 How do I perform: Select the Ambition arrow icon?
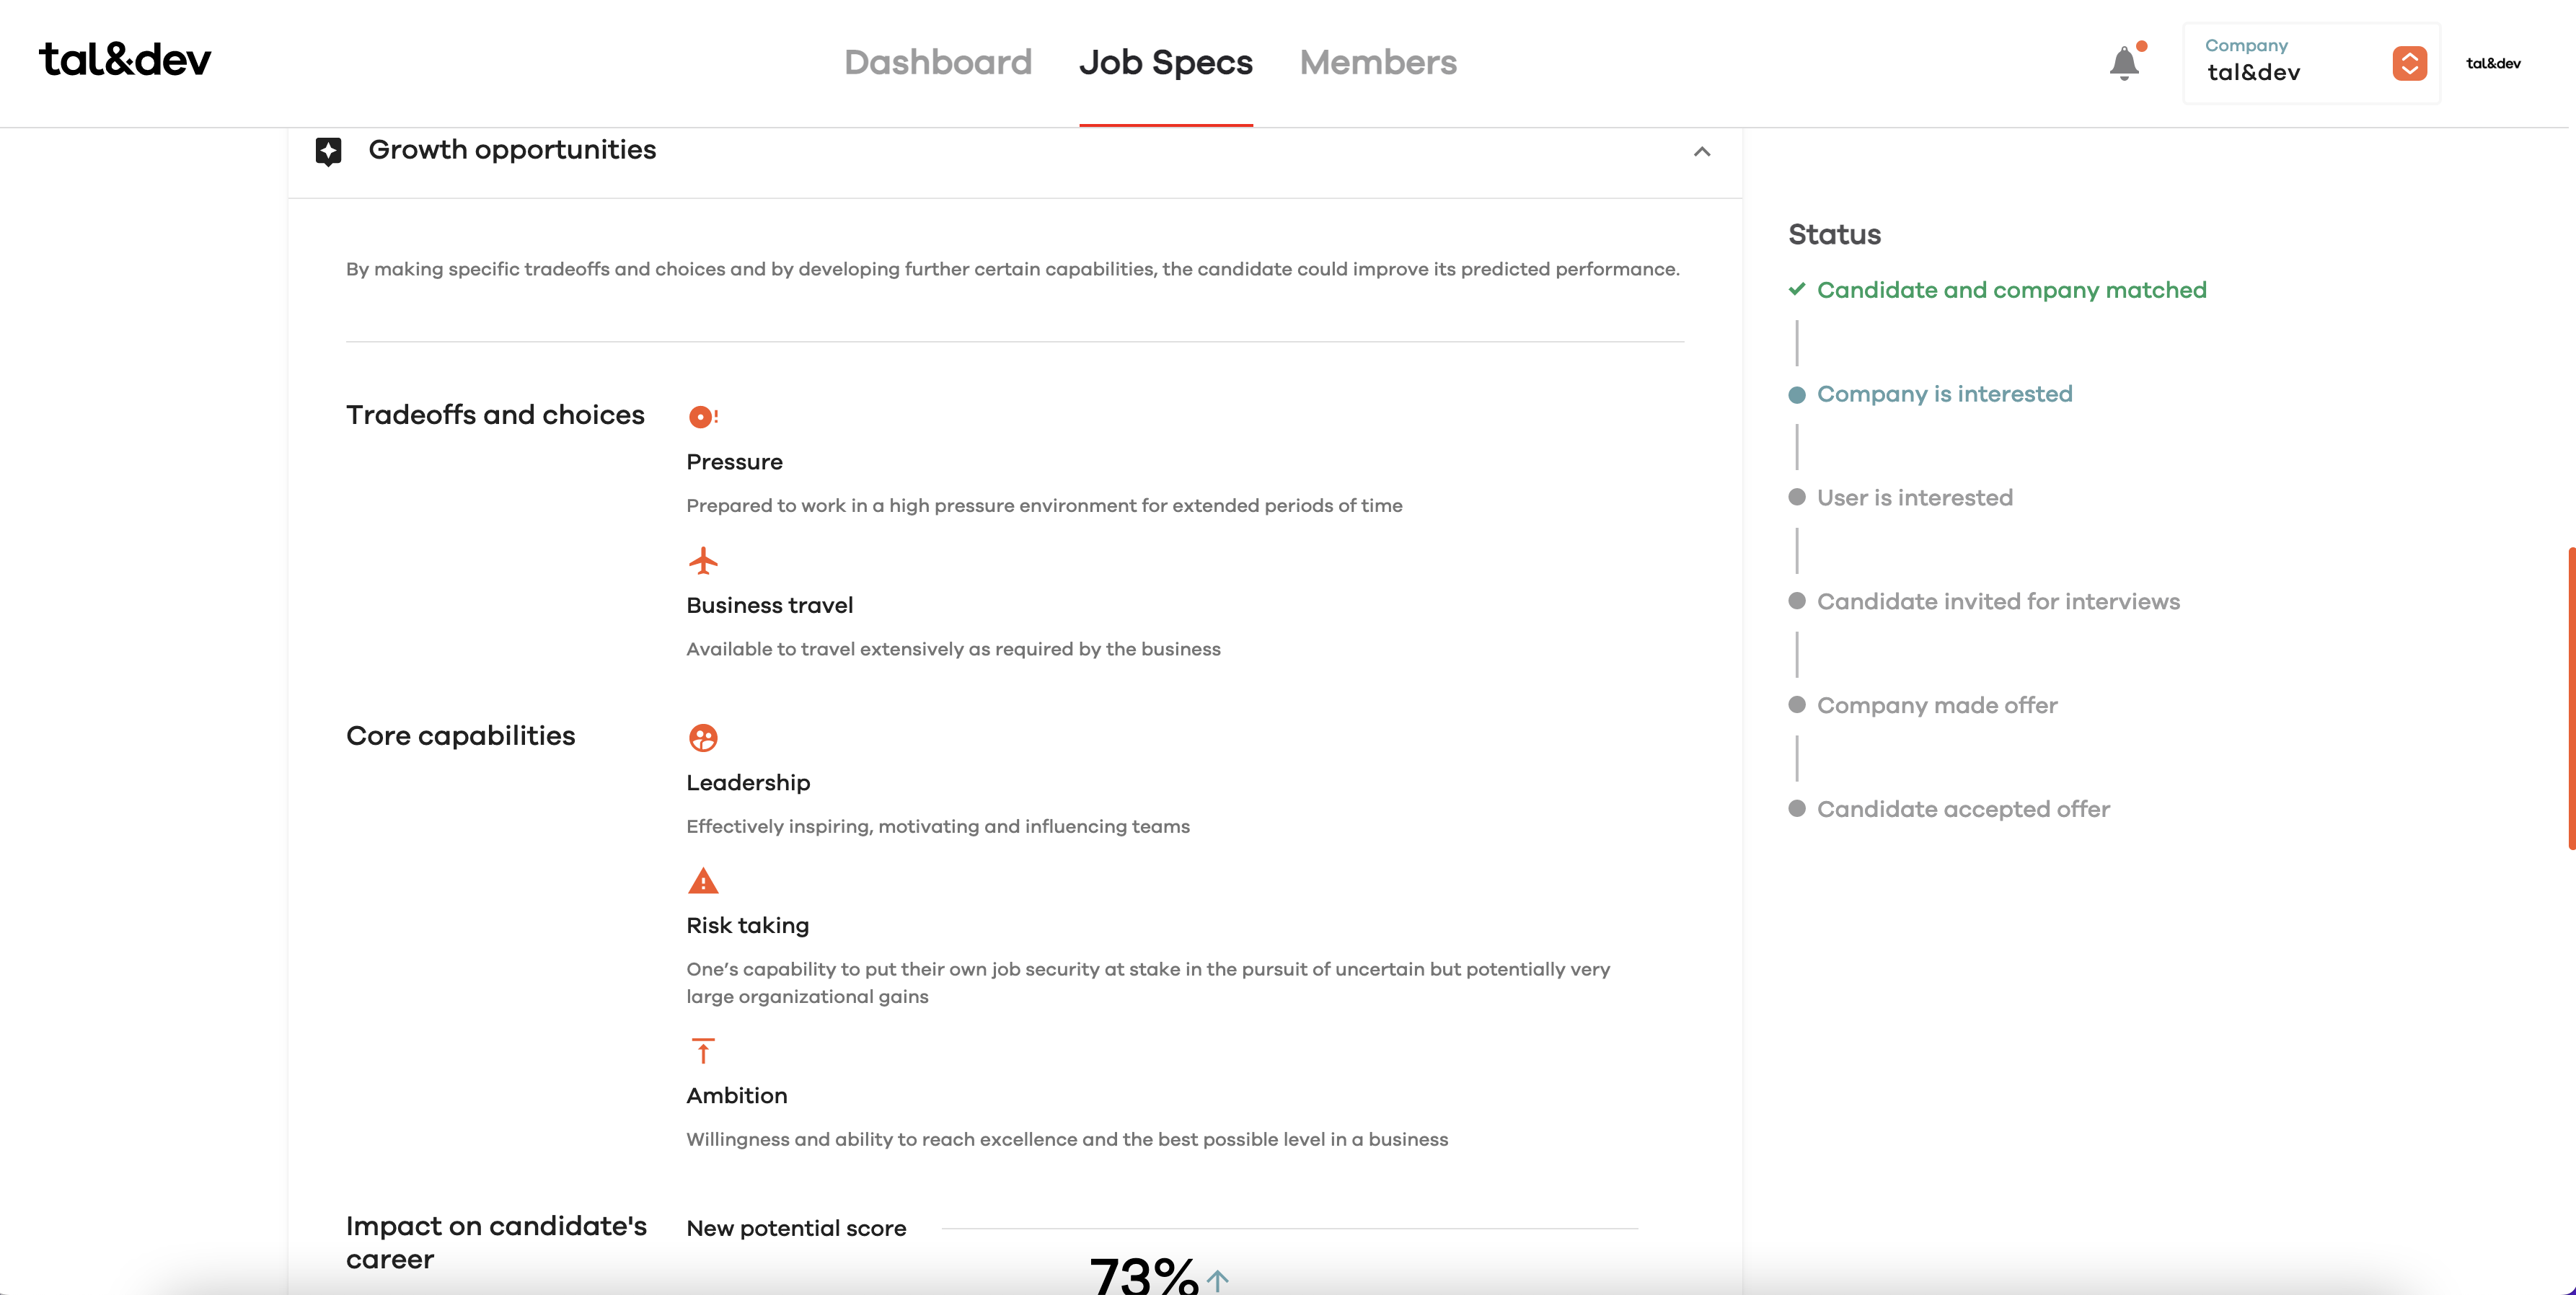(x=703, y=1051)
